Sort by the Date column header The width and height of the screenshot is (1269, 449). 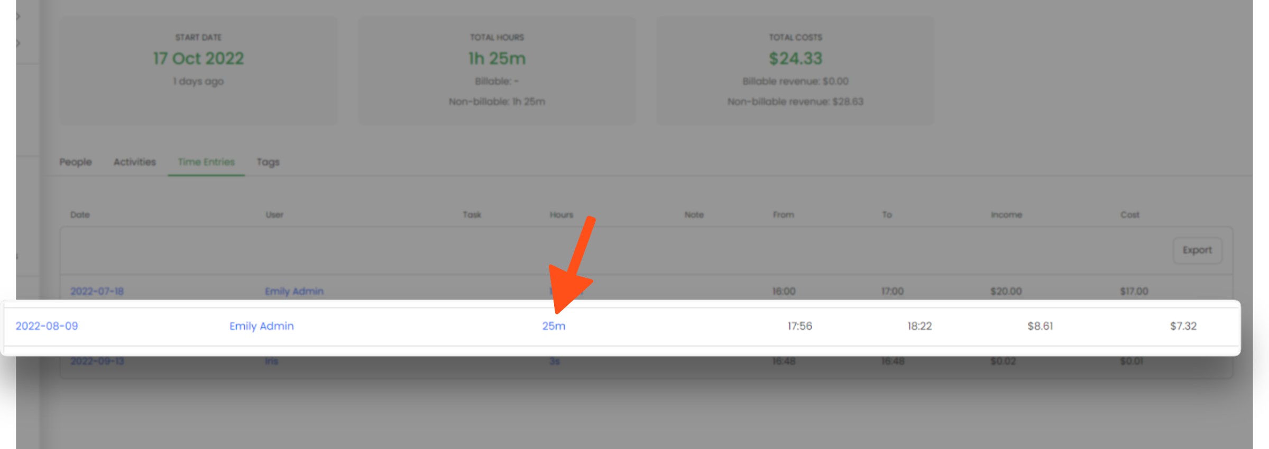pos(80,214)
